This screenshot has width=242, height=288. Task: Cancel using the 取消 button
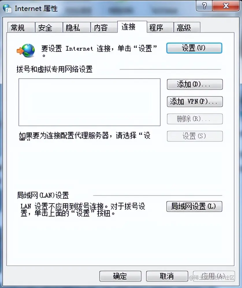pyautogui.click(x=167, y=276)
